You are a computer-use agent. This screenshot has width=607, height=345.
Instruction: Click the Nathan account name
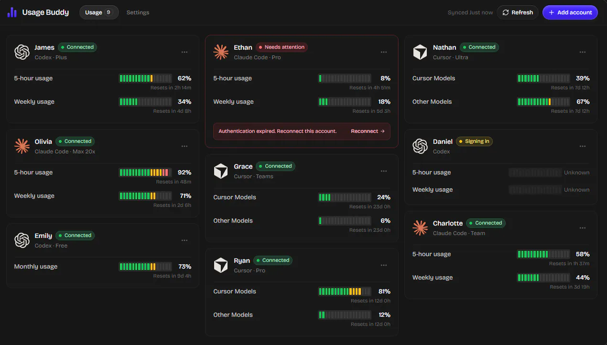point(444,47)
